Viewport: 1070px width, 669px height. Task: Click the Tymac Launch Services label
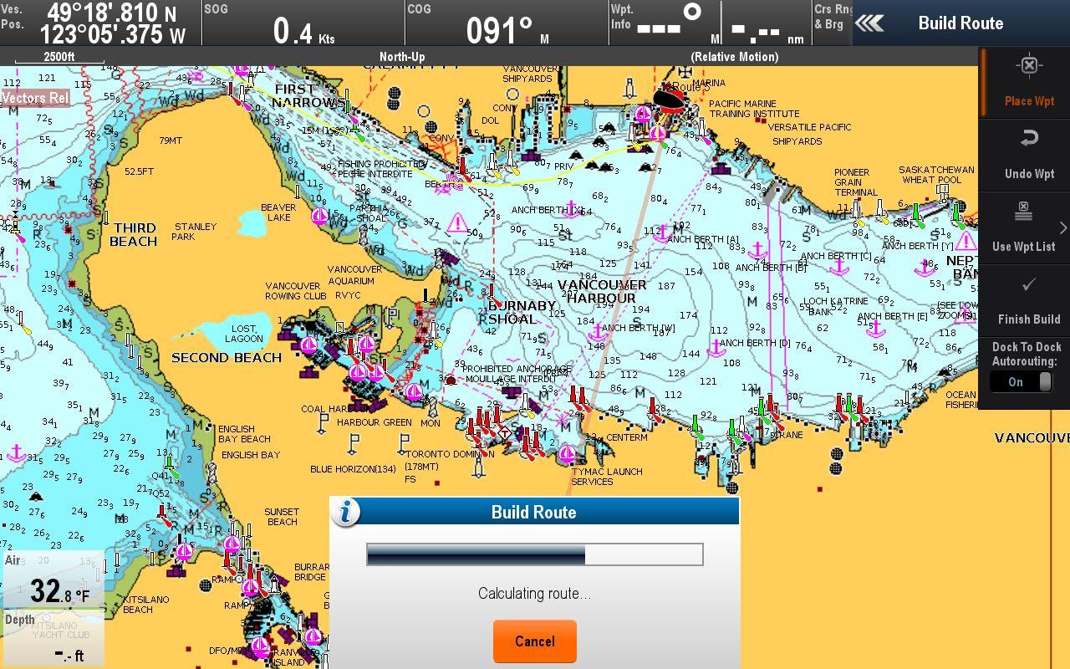608,476
